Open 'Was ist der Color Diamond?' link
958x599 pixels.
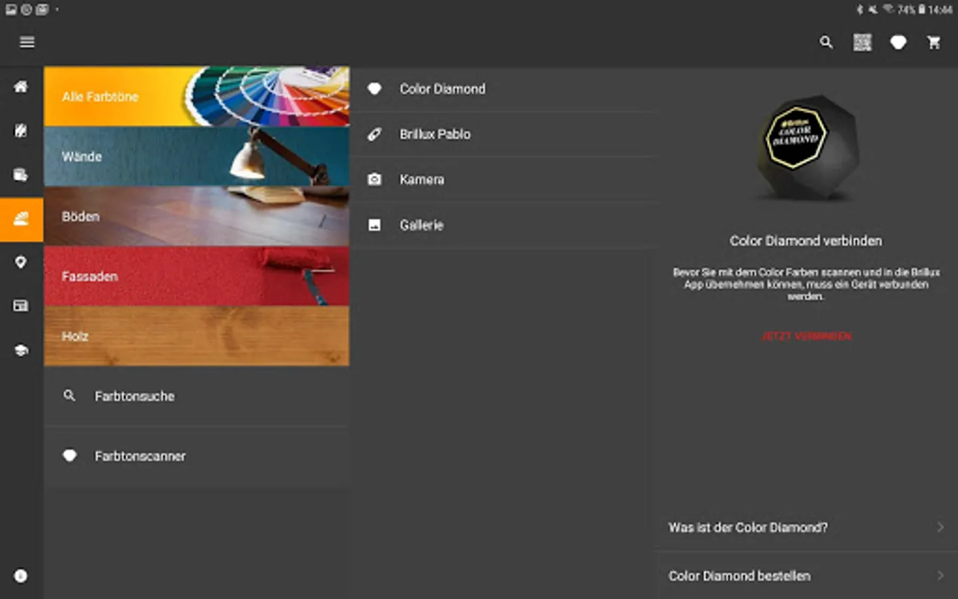point(806,527)
